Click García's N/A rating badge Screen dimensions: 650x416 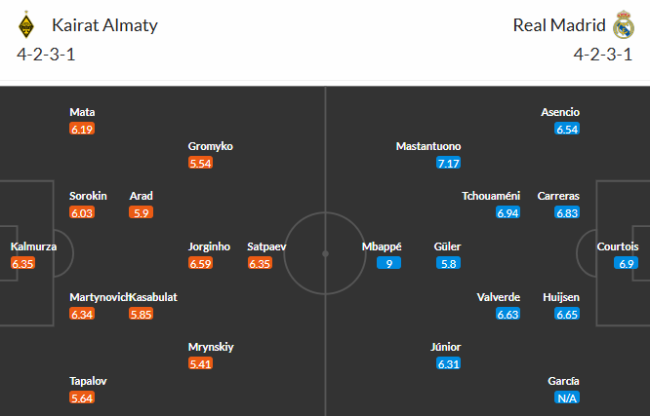[566, 397]
